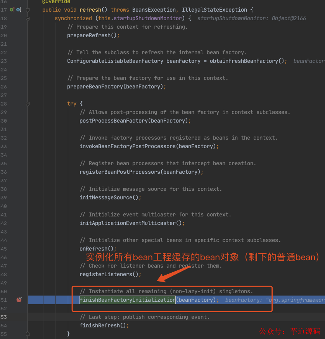Click the comment 'Check for listener beans and register them.'
Viewport: 325px width, 339px height.
[151, 266]
